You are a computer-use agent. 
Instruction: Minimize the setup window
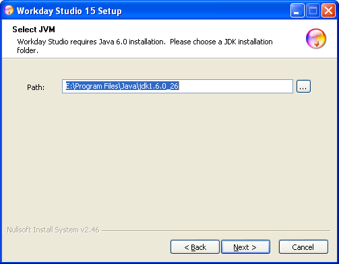pos(297,10)
